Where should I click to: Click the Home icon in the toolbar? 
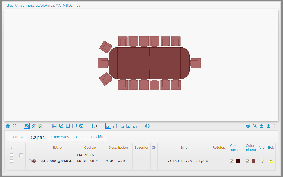[8, 126]
